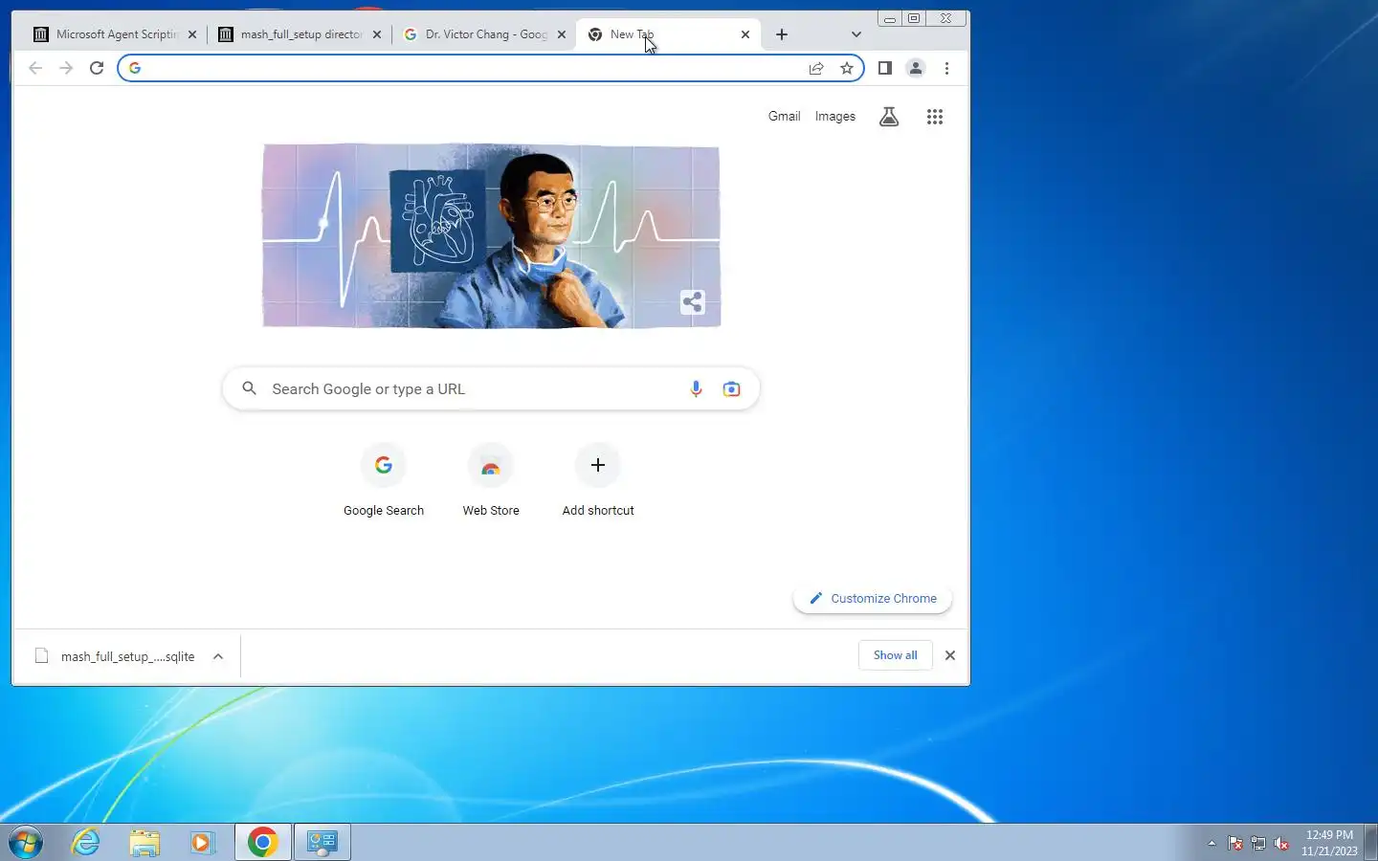Open the Images link
Screen dimensions: 1378x861
(x=835, y=116)
